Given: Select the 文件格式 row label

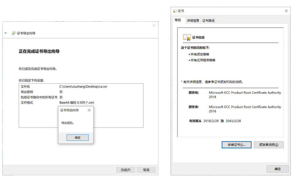Looking at the screenshot, I should (27, 102).
